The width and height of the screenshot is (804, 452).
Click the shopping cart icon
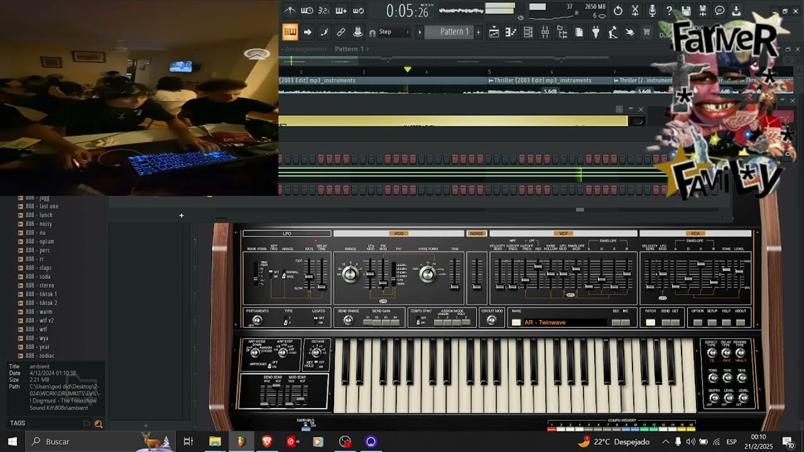click(646, 32)
